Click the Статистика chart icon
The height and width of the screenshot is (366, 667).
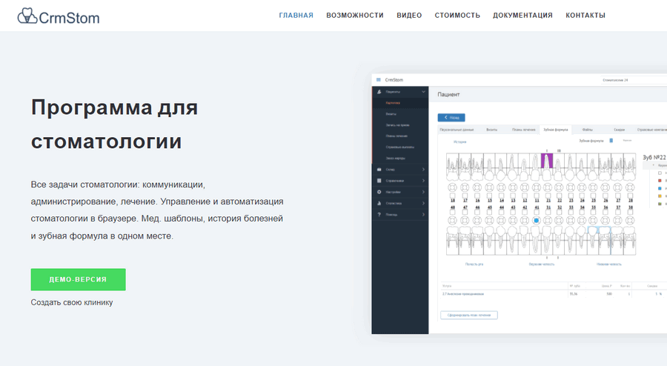point(379,203)
